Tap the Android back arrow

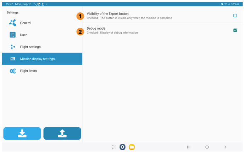(x=225, y=147)
